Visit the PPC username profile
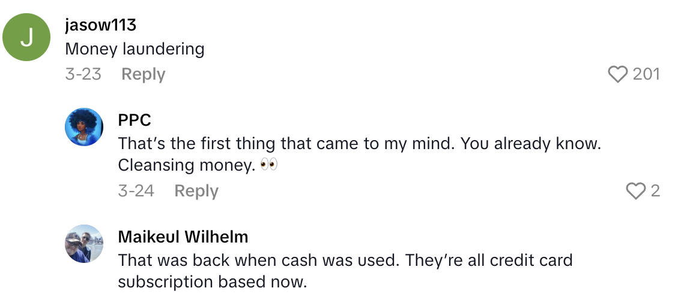The height and width of the screenshot is (297, 675). pyautogui.click(x=135, y=120)
